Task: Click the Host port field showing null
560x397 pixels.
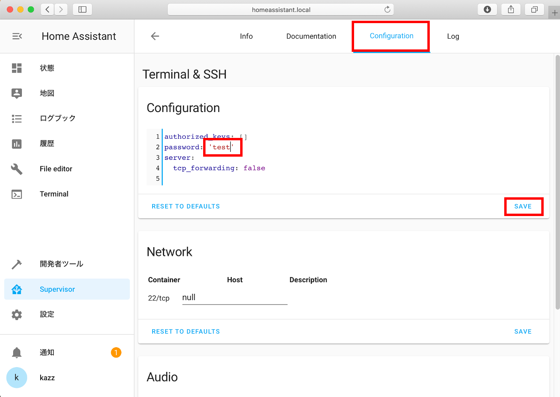Action: click(235, 297)
